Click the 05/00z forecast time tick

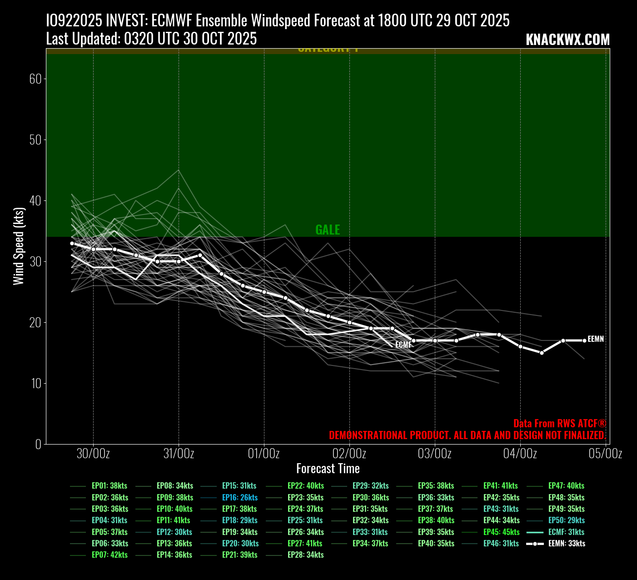[x=606, y=454]
